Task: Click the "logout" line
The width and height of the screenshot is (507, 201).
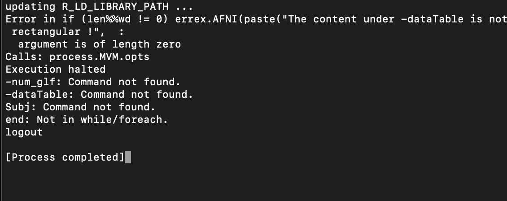Action: 25,132
